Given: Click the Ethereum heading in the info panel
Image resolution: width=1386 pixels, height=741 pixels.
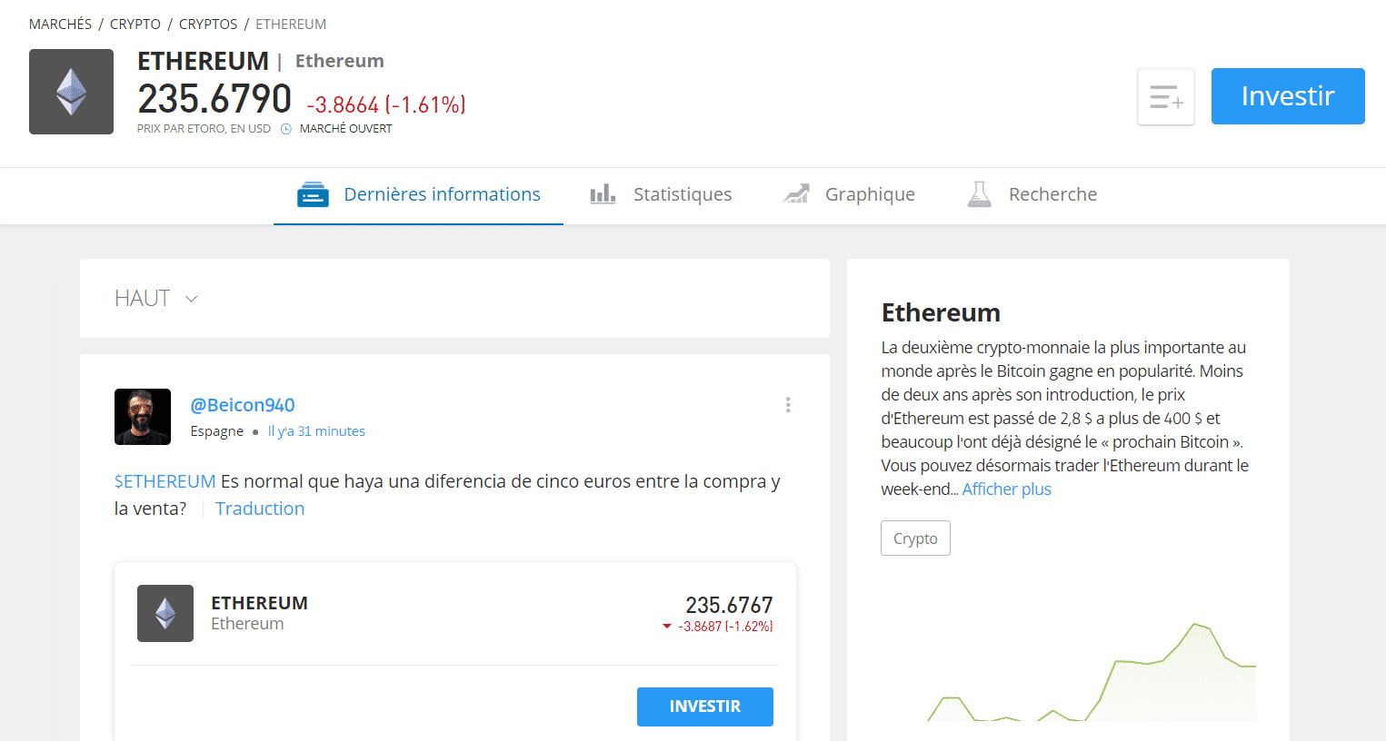Looking at the screenshot, I should click(941, 312).
